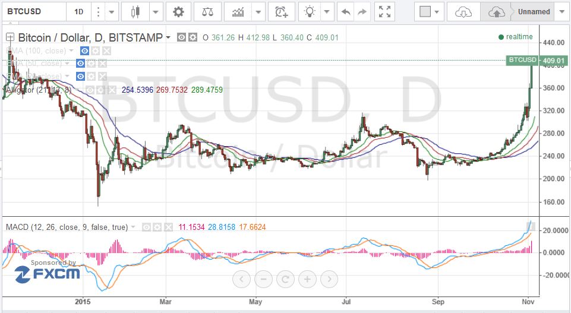Click the BTCUSD 409.01 price label
This screenshot has height=313, width=571.
coord(537,60)
